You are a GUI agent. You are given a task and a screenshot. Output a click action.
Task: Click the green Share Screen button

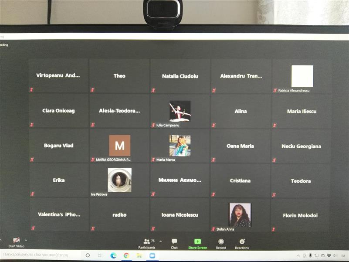(198, 244)
